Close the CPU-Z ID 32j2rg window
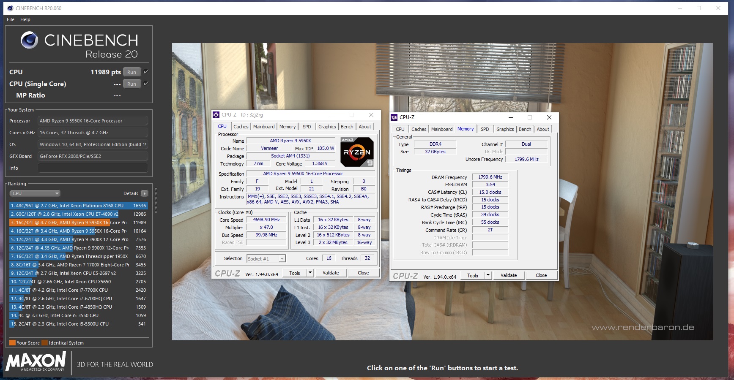 pyautogui.click(x=371, y=115)
